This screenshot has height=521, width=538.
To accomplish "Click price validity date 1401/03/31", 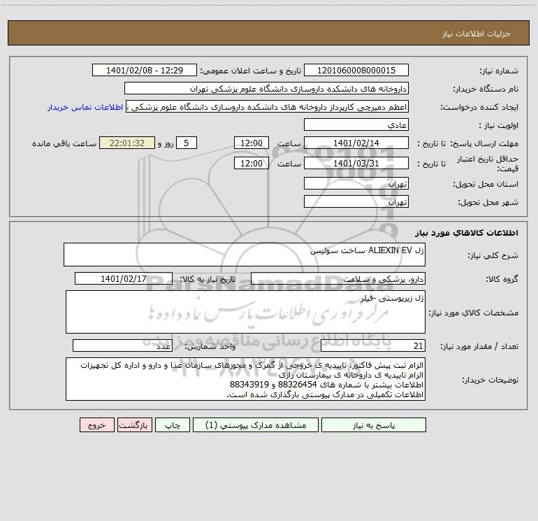I will [x=356, y=164].
